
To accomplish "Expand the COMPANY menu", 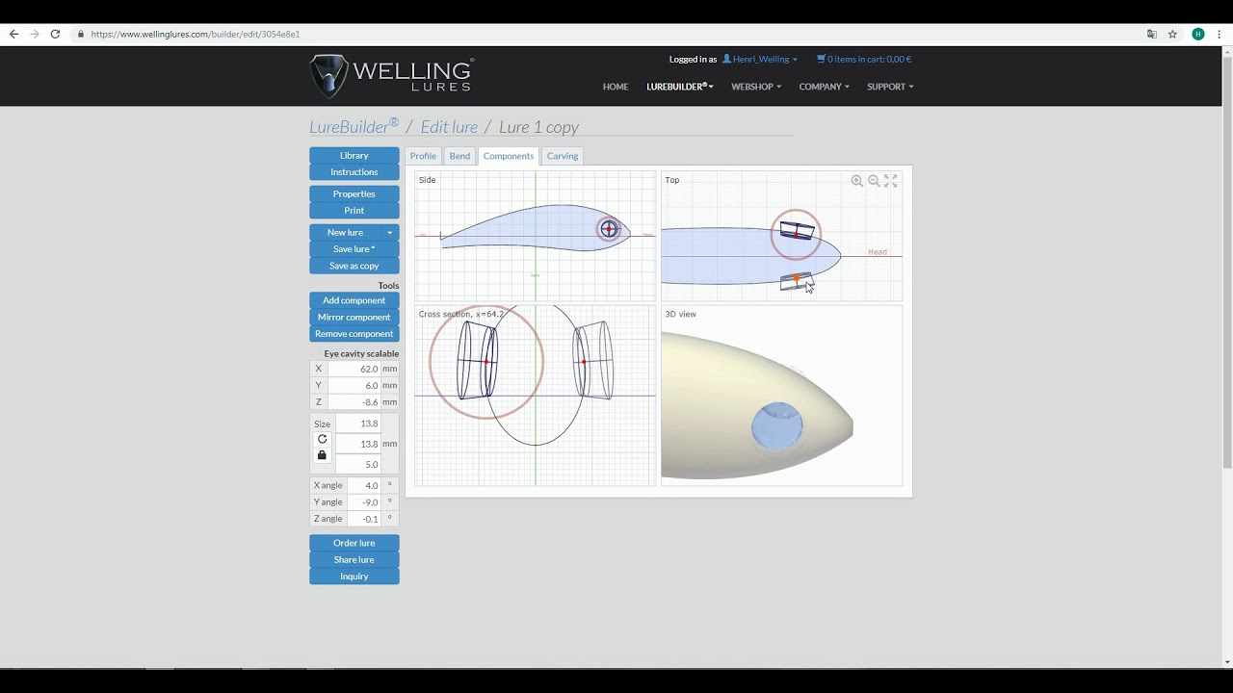I will tap(825, 87).
